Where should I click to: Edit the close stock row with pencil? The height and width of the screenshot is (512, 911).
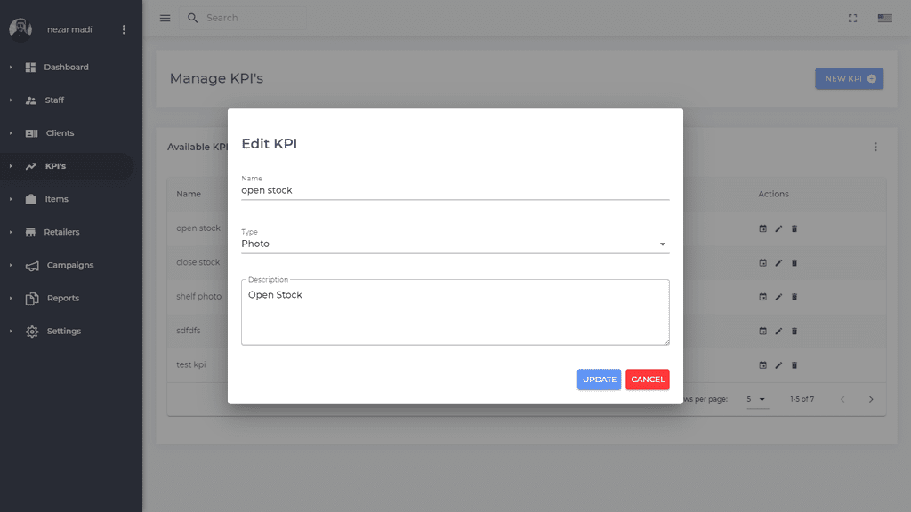(x=778, y=263)
